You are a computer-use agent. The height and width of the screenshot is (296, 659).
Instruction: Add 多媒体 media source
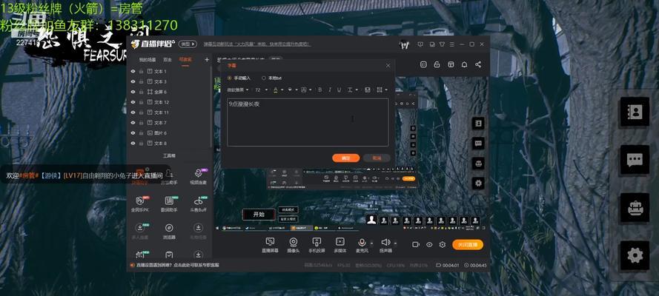pyautogui.click(x=340, y=245)
